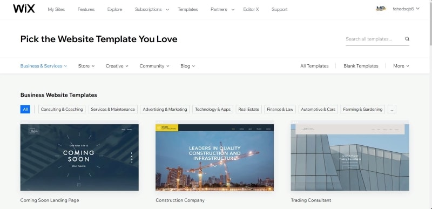Filter by Automotive & Cars

318,109
